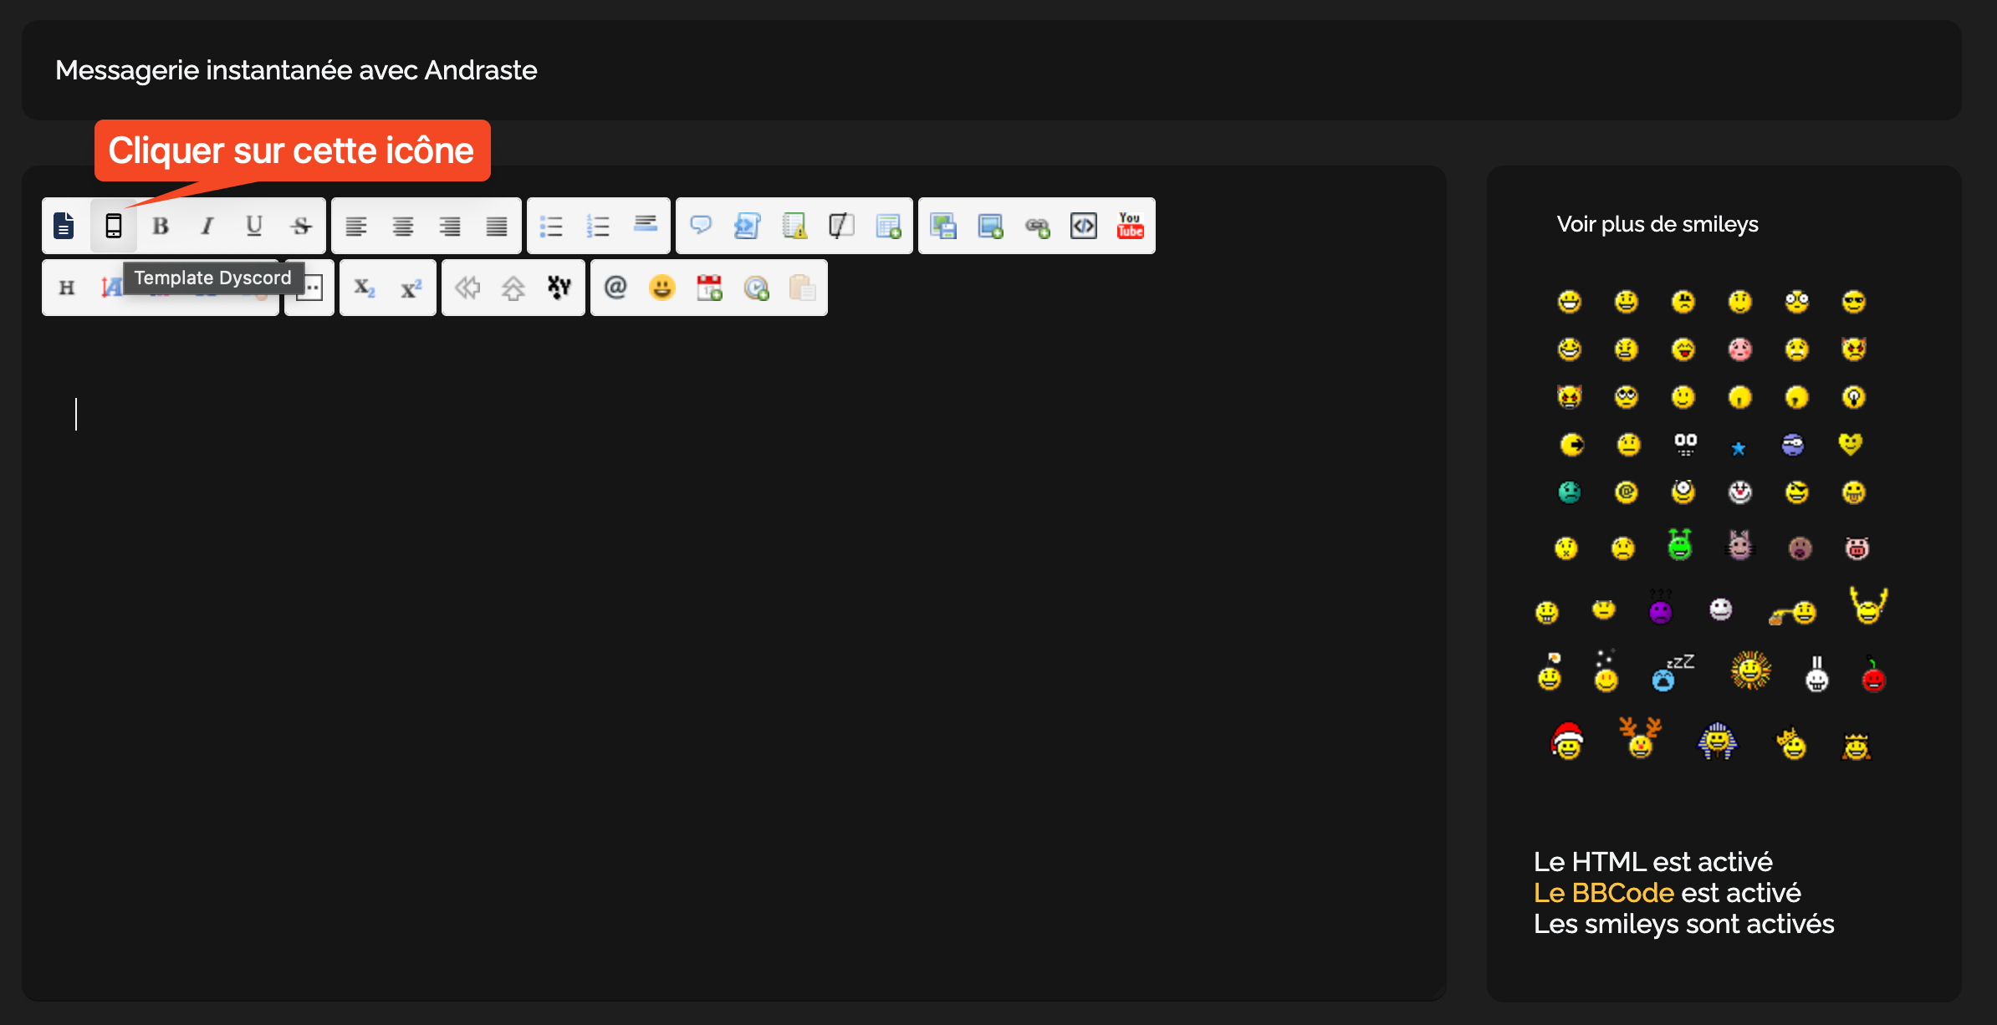Viewport: 1997px width, 1025px height.
Task: Insert the OO eyes smiley
Action: (1685, 444)
